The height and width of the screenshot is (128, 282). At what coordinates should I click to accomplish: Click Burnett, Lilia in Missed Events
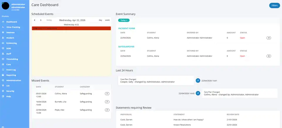[61, 102]
